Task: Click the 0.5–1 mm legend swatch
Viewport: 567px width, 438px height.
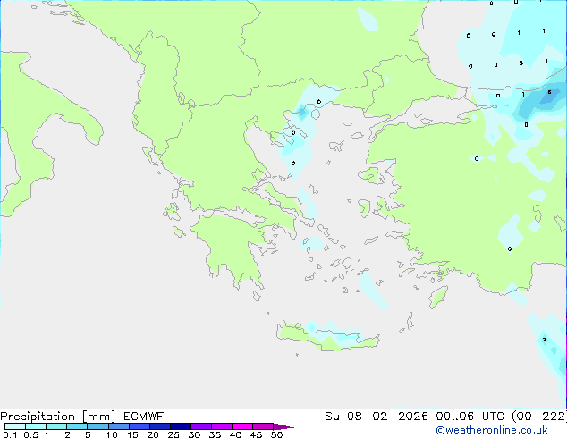Action: 36,426
